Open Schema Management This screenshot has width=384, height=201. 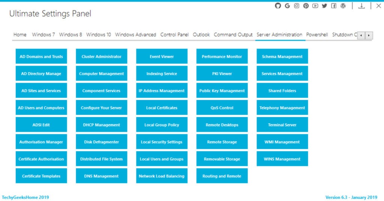click(x=282, y=56)
